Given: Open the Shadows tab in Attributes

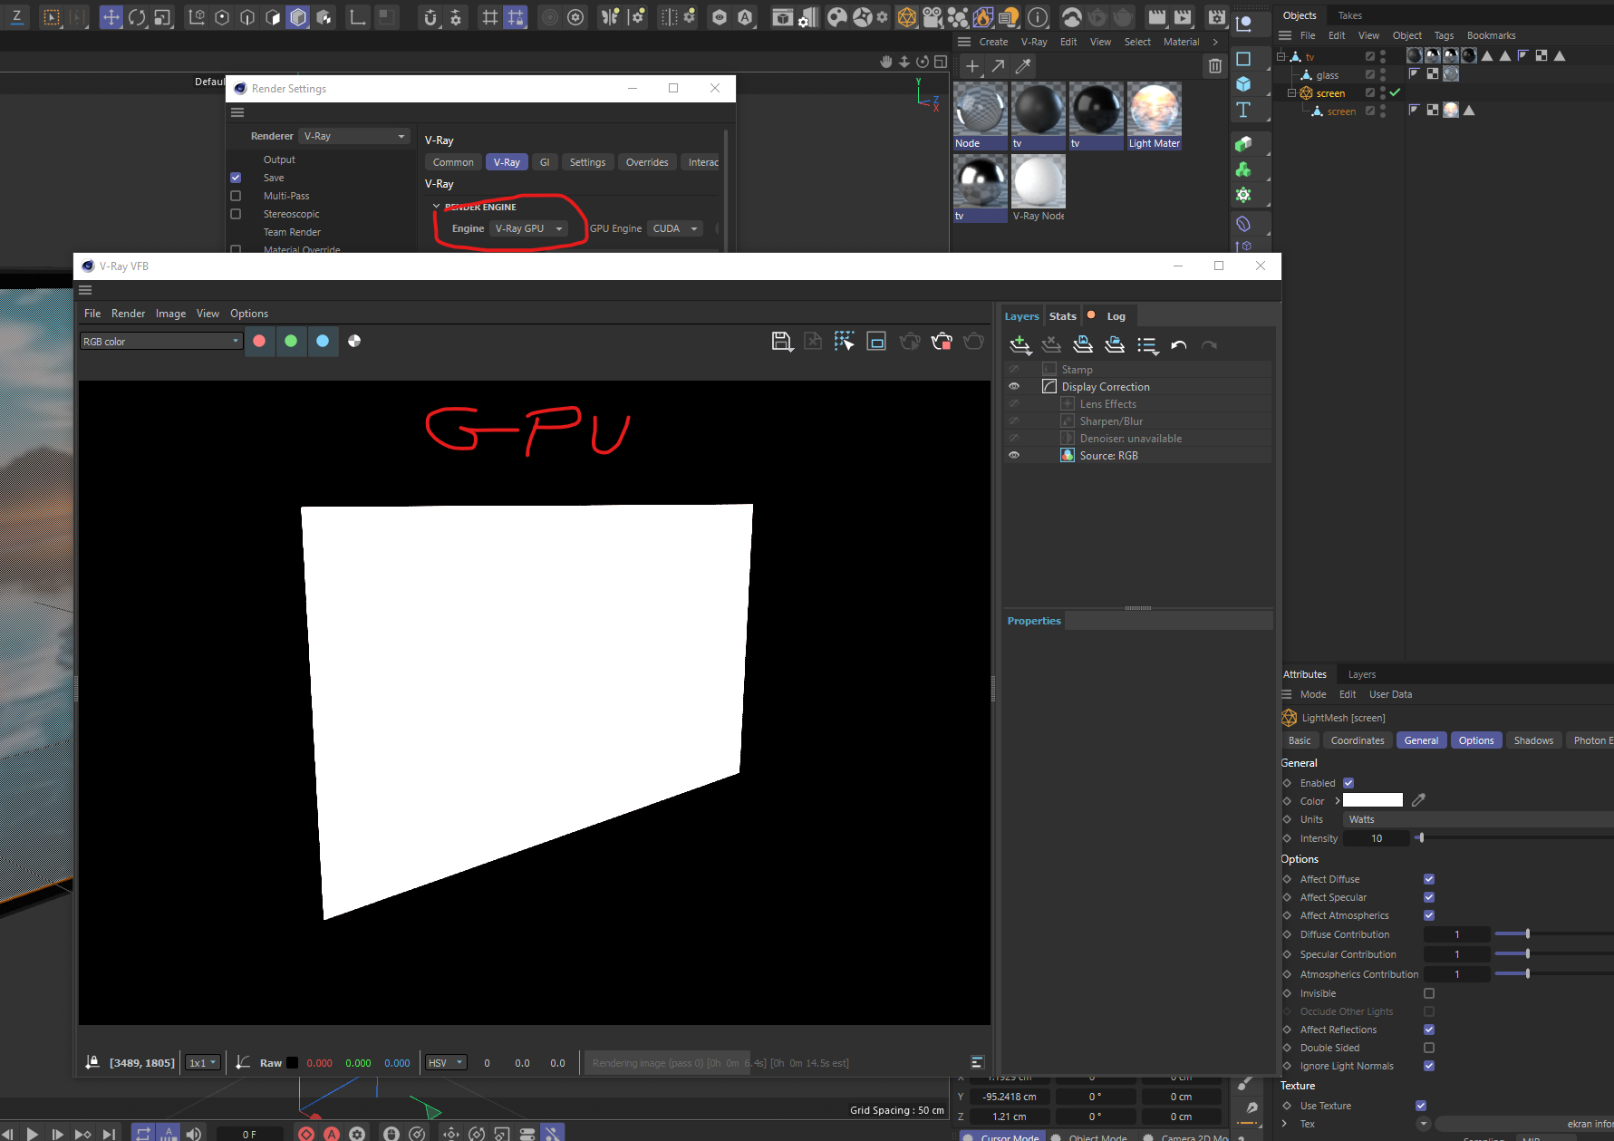Looking at the screenshot, I should [1533, 740].
